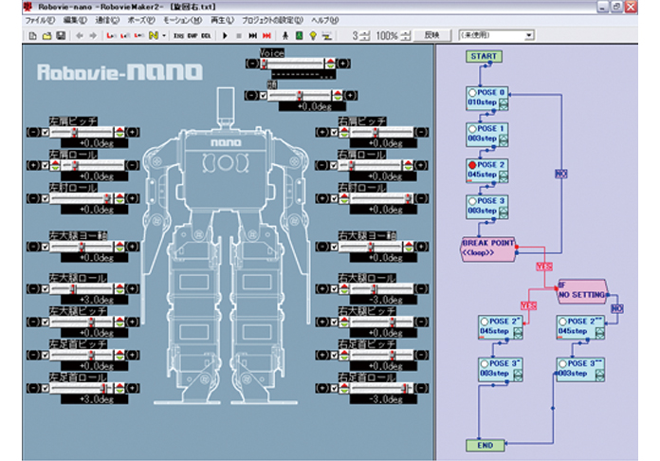Screen dimensions: 660x461
Task: Open the 編集 menu
Action: tap(75, 20)
